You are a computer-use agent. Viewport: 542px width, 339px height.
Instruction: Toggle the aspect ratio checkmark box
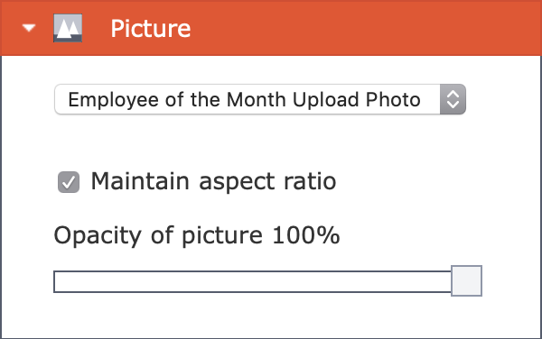(x=69, y=182)
